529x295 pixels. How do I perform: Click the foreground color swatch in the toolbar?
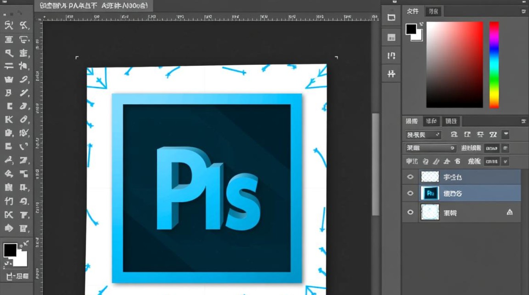[10, 250]
